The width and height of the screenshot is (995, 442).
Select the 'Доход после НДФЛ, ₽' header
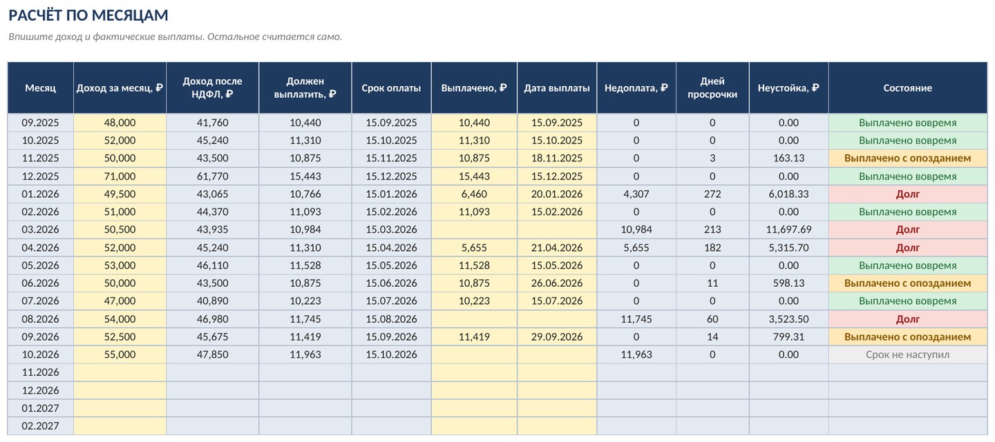[213, 88]
